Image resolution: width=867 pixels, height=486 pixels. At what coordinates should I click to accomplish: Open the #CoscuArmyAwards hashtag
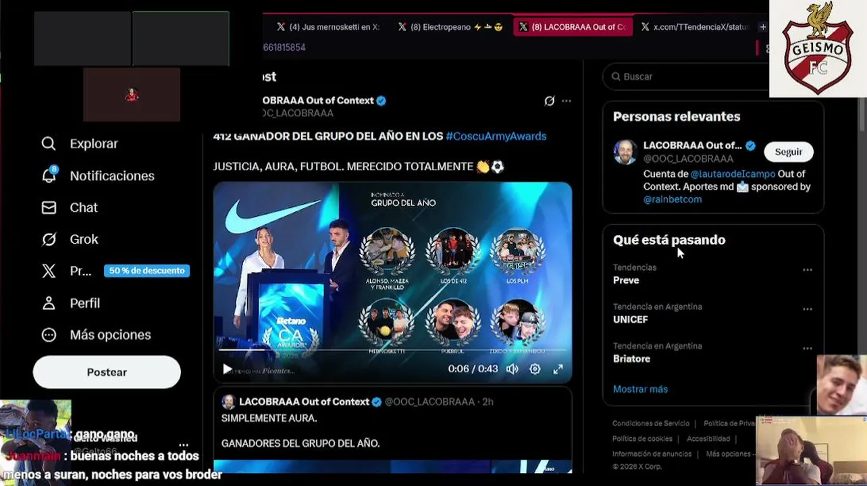496,136
